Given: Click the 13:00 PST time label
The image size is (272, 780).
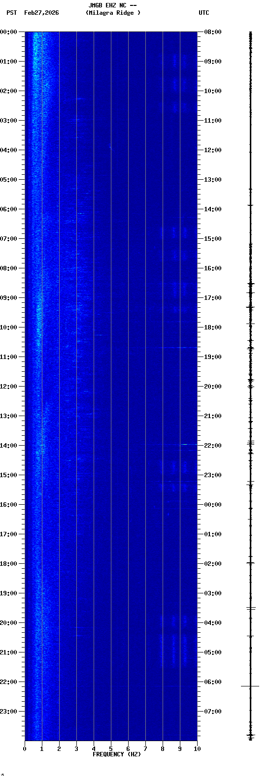Looking at the screenshot, I should coord(8,416).
